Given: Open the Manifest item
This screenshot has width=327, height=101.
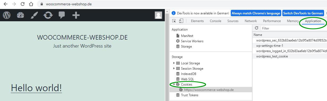Looking at the screenshot, I should [187, 36].
